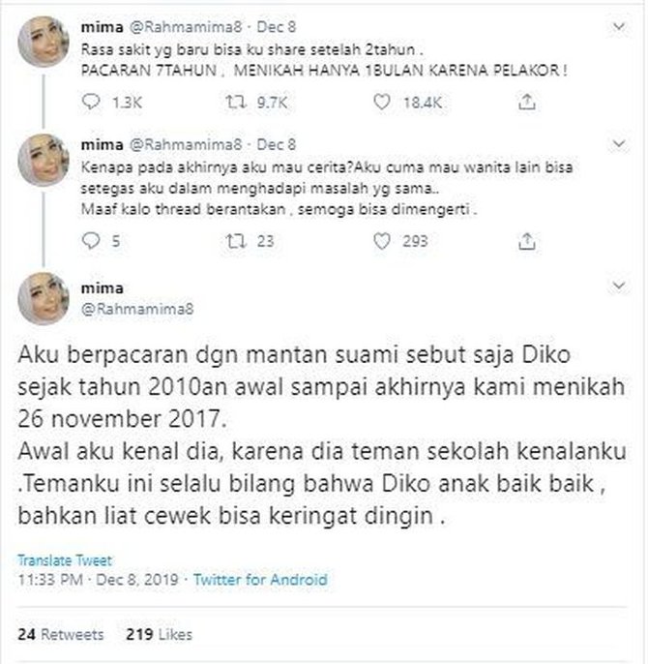
Task: Open mima avatar on first tweet
Action: click(x=44, y=42)
